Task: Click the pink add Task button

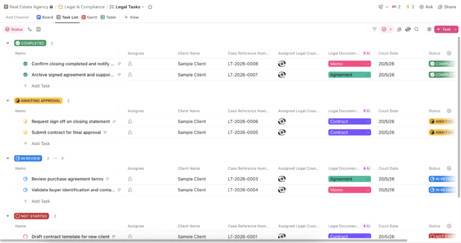Action: click(x=444, y=29)
